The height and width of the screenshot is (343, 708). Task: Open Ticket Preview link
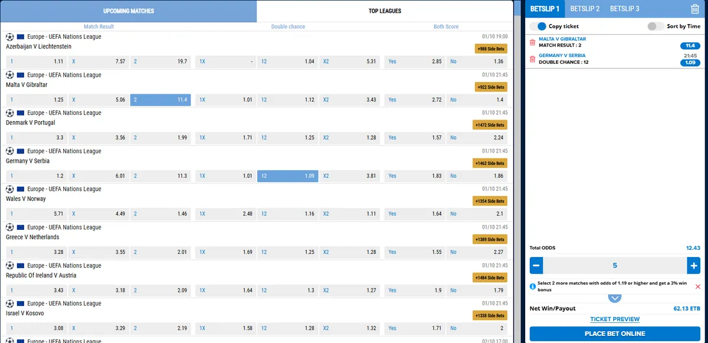click(615, 319)
